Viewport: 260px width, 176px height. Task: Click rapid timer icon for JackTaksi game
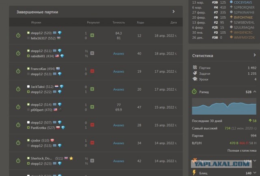pyautogui.click(x=18, y=89)
